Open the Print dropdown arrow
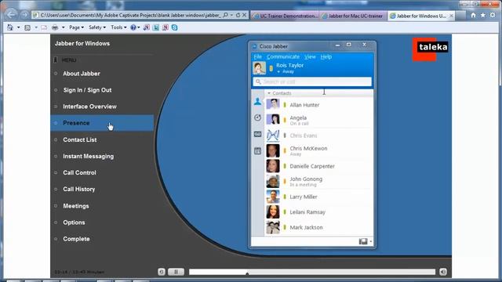 63,27
